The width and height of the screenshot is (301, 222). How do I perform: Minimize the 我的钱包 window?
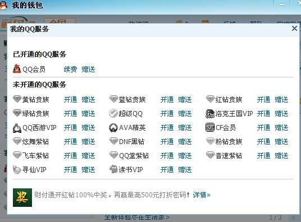point(282,4)
